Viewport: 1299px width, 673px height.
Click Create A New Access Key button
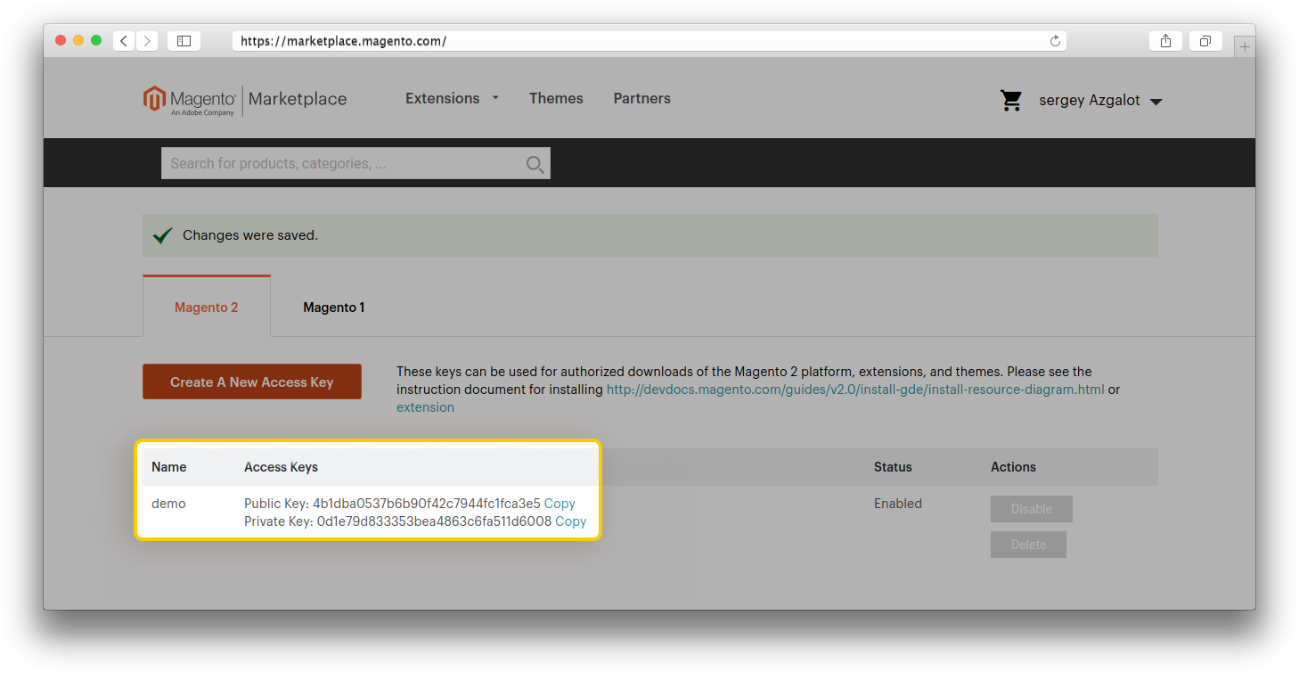[252, 382]
